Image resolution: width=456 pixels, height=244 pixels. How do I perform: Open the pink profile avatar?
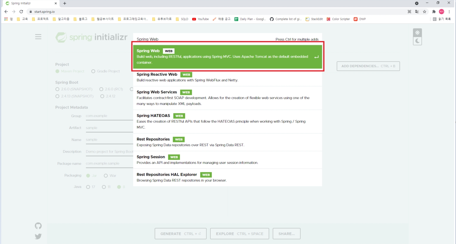pos(442,11)
